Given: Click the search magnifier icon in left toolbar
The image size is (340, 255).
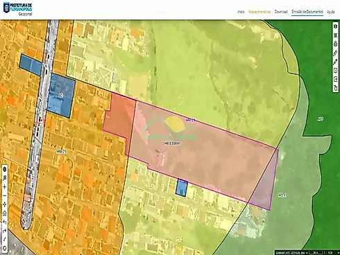Looking at the screenshot, I should [x=4, y=178].
